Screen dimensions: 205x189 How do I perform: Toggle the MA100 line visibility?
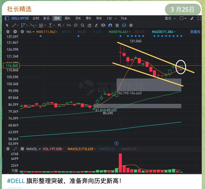click(x=140, y=32)
